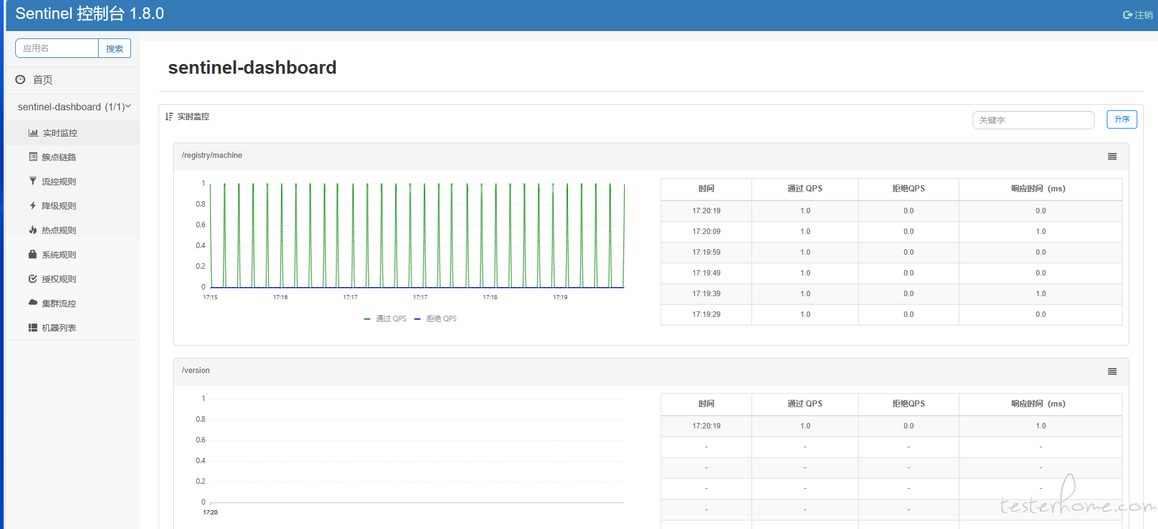Click the 17:18 tick on chart axis
Image resolution: width=1158 pixels, height=529 pixels.
(x=490, y=297)
